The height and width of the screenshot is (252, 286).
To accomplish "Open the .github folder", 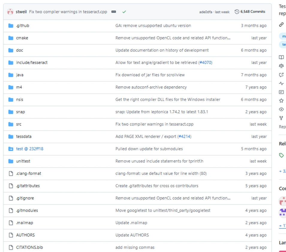I will pyautogui.click(x=22, y=26).
